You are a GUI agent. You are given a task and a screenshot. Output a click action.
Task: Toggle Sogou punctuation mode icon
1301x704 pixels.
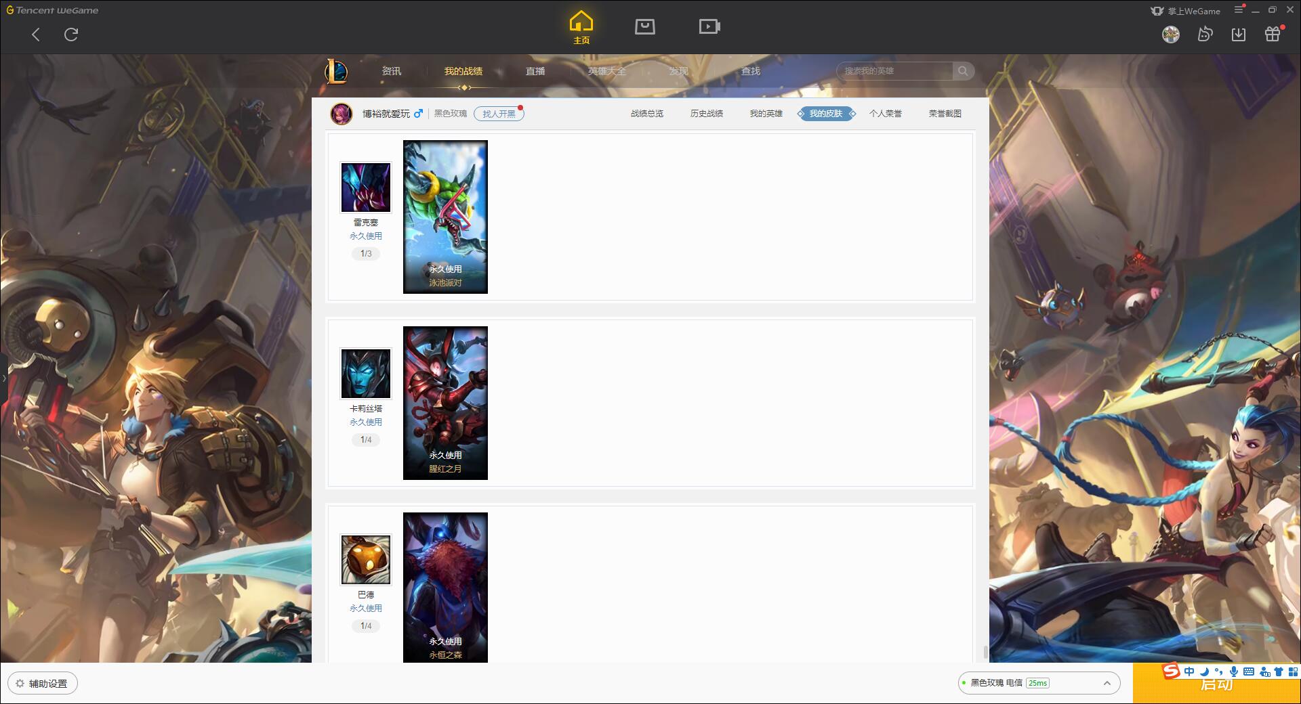coord(1219,672)
